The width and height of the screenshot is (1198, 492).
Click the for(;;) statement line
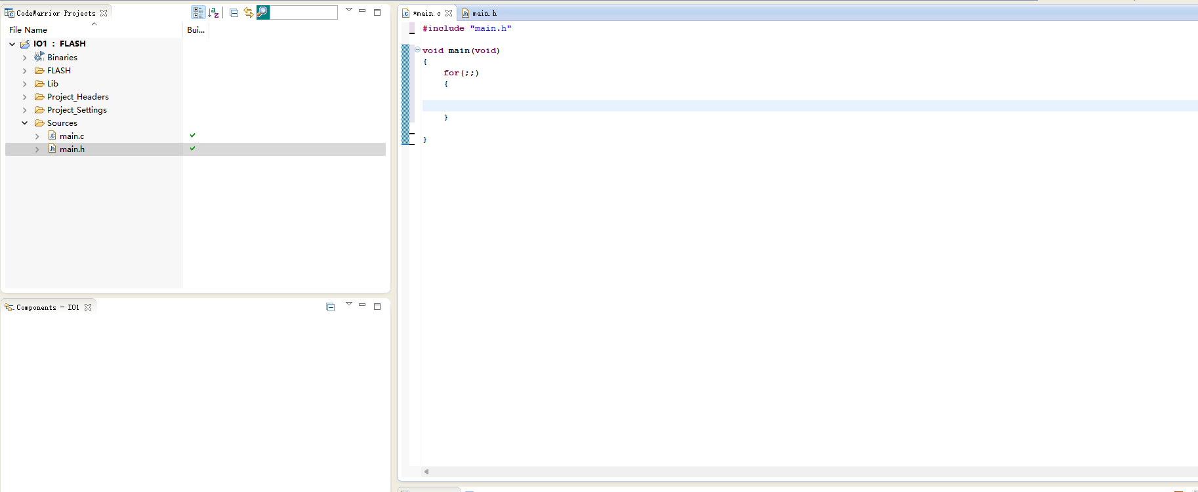click(x=461, y=73)
